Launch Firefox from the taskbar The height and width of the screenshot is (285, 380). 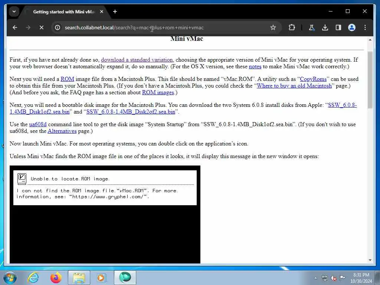pos(56,278)
